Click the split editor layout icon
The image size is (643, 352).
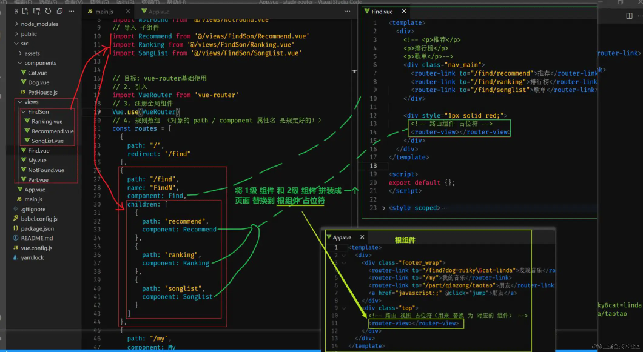click(629, 15)
